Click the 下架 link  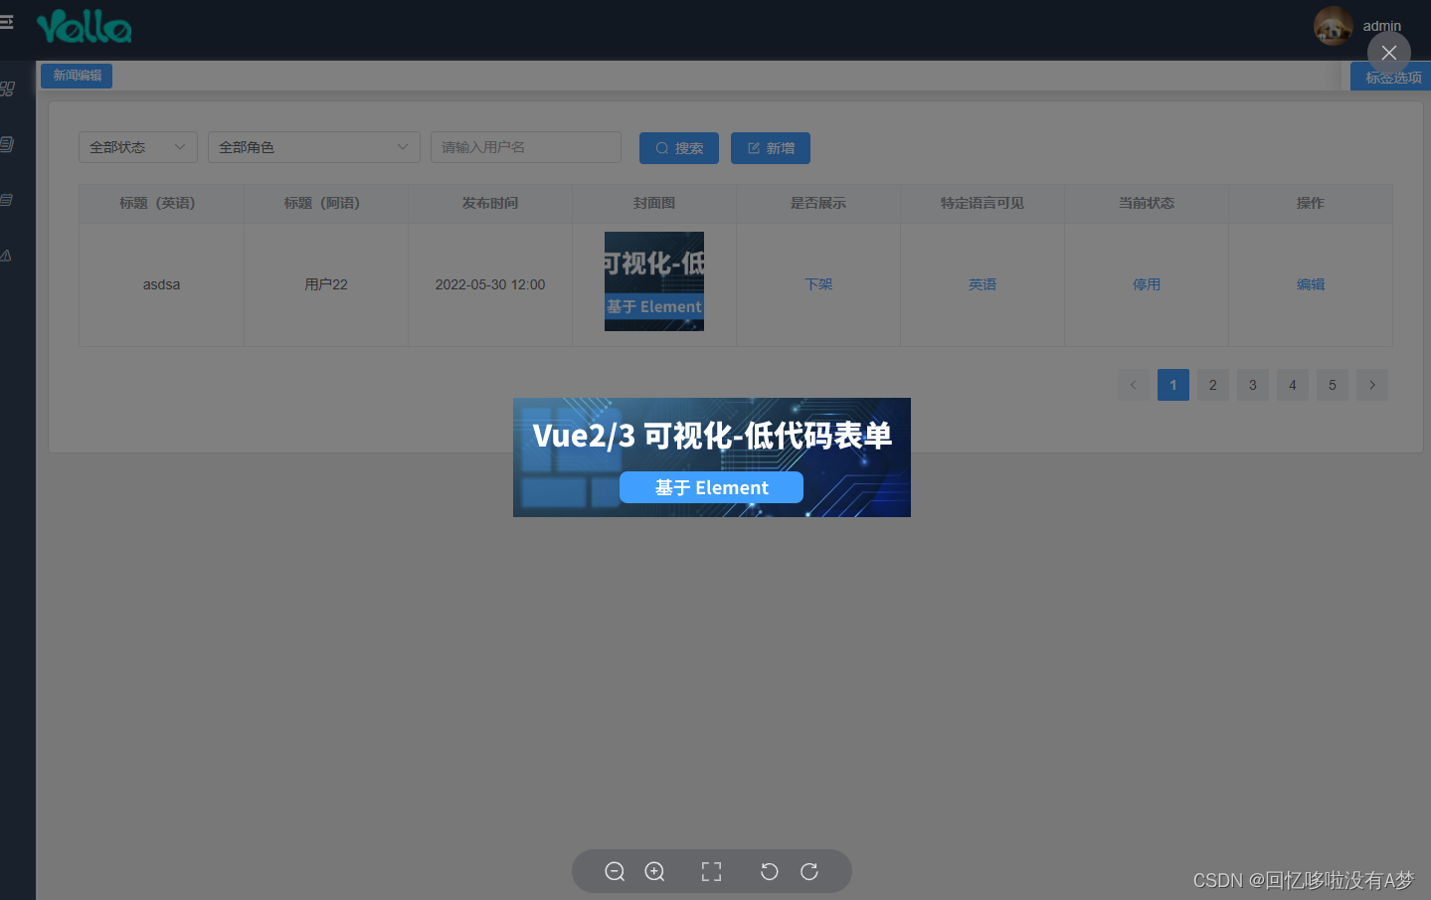818,284
